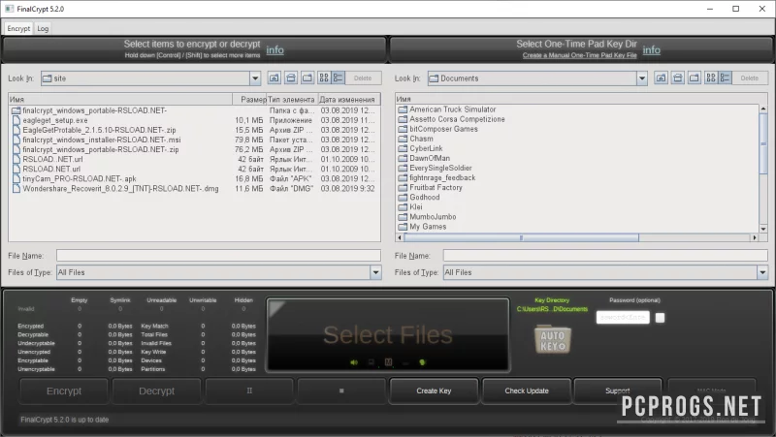The image size is (776, 437).
Task: Open left Files of Type dropdown
Action: point(375,272)
